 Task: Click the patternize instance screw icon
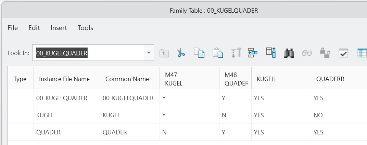coord(236,53)
